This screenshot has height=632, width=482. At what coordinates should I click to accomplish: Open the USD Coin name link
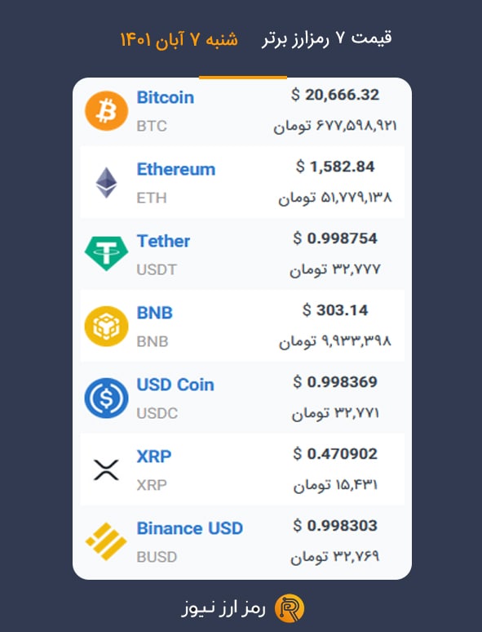tap(175, 385)
